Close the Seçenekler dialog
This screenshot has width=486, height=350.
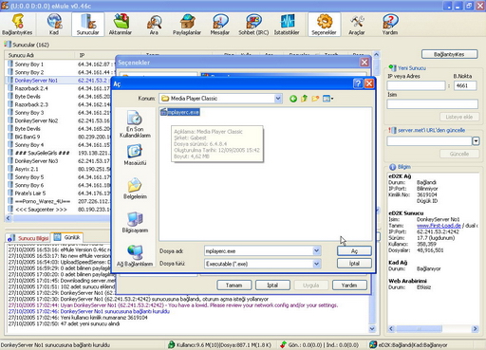click(x=364, y=63)
